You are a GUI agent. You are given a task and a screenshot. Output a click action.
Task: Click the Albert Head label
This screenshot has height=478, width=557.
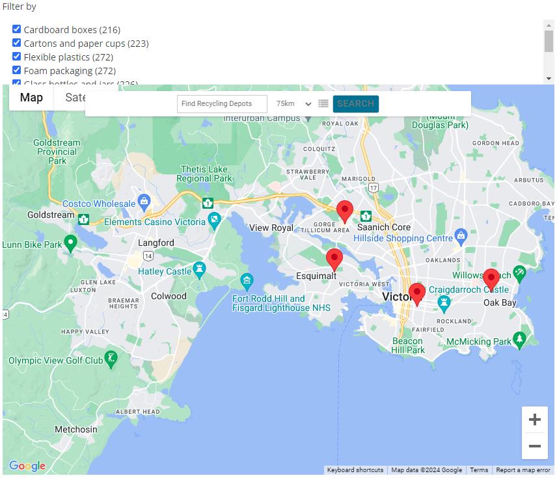click(137, 412)
